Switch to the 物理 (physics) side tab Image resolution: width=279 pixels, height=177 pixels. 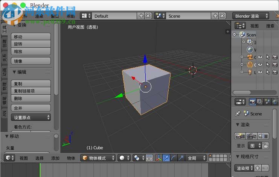click(x=5, y=86)
